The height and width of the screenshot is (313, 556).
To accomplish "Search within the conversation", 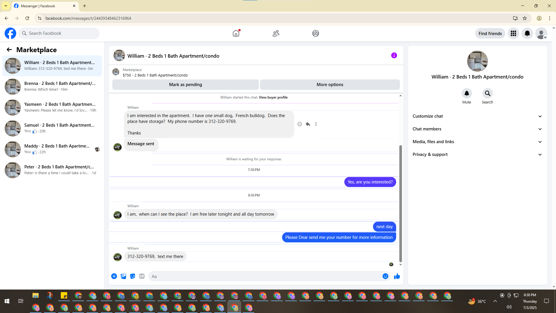I will 487,93.
